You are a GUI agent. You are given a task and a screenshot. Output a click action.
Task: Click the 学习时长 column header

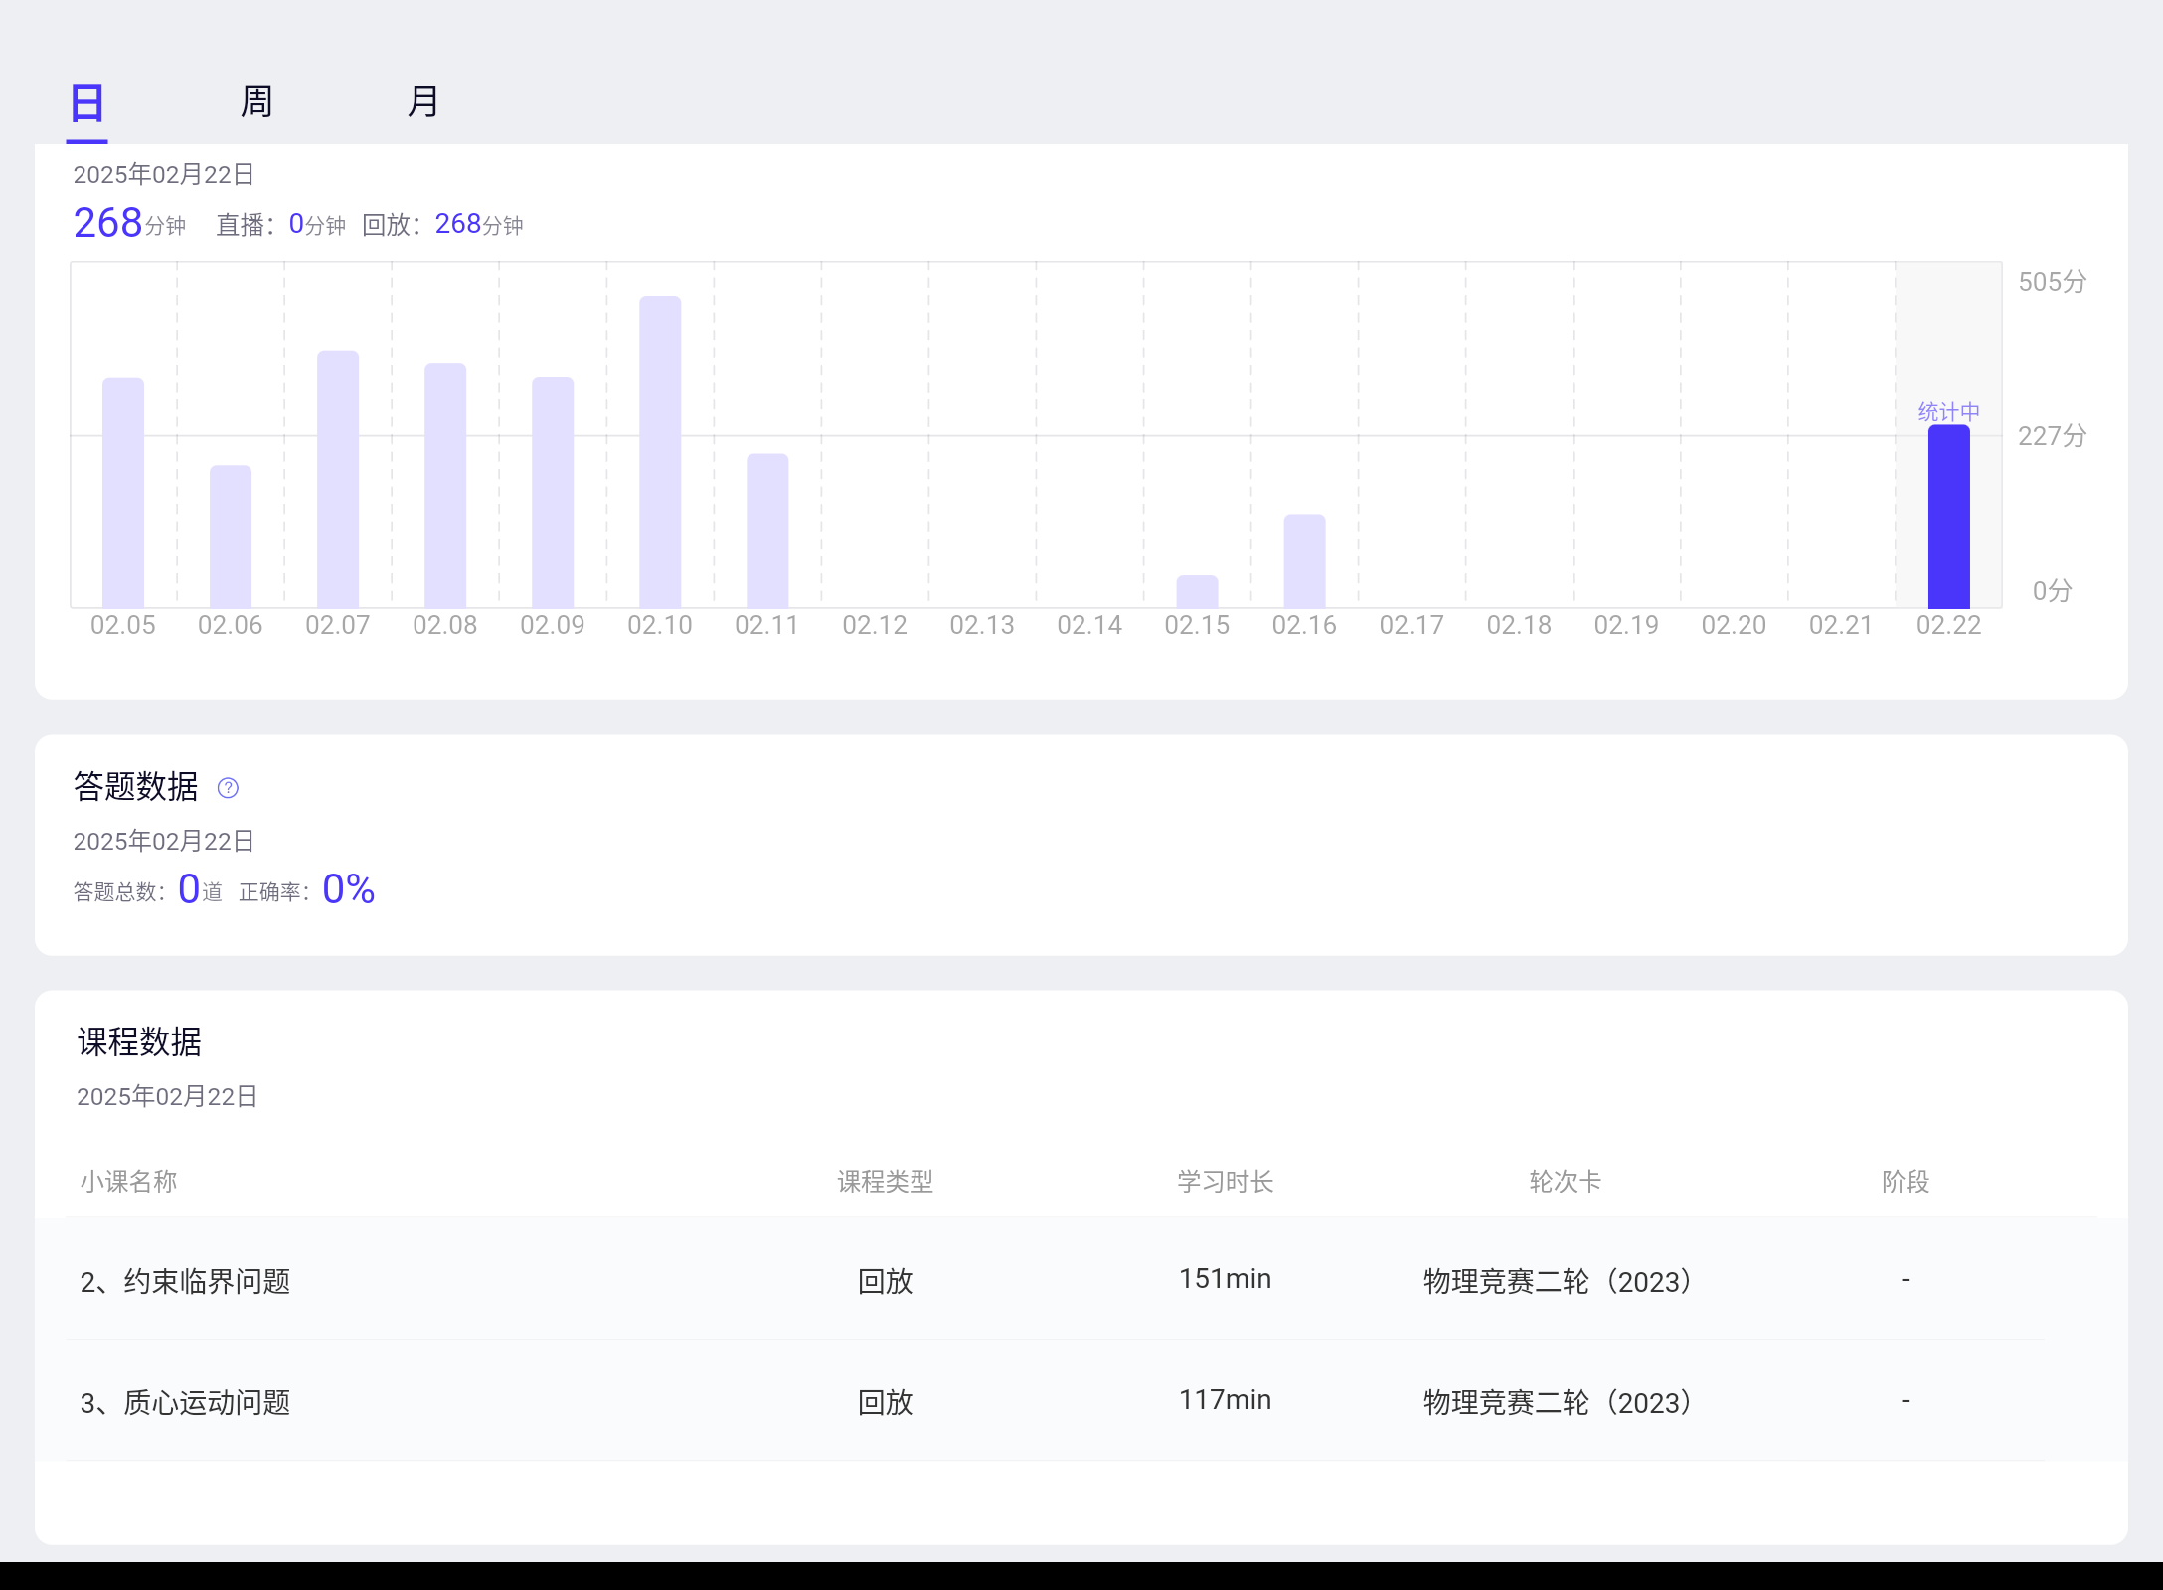coord(1225,1182)
